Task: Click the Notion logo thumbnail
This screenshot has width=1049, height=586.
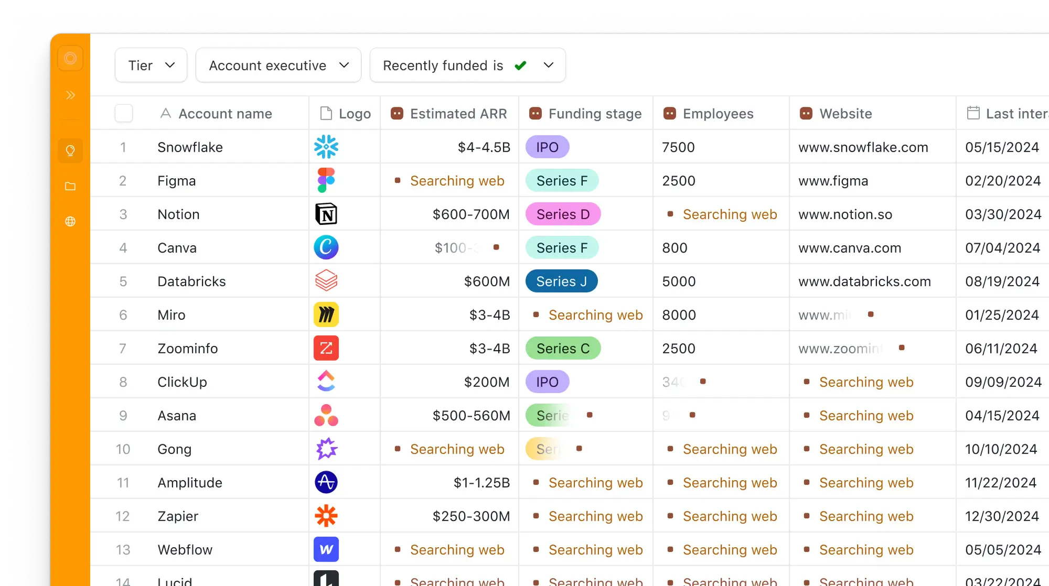Action: (326, 214)
